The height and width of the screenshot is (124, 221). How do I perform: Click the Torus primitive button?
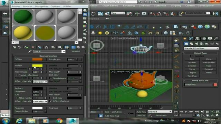coord(192,69)
